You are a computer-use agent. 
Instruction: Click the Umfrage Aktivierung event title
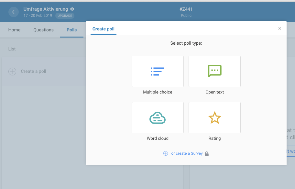coord(46,9)
